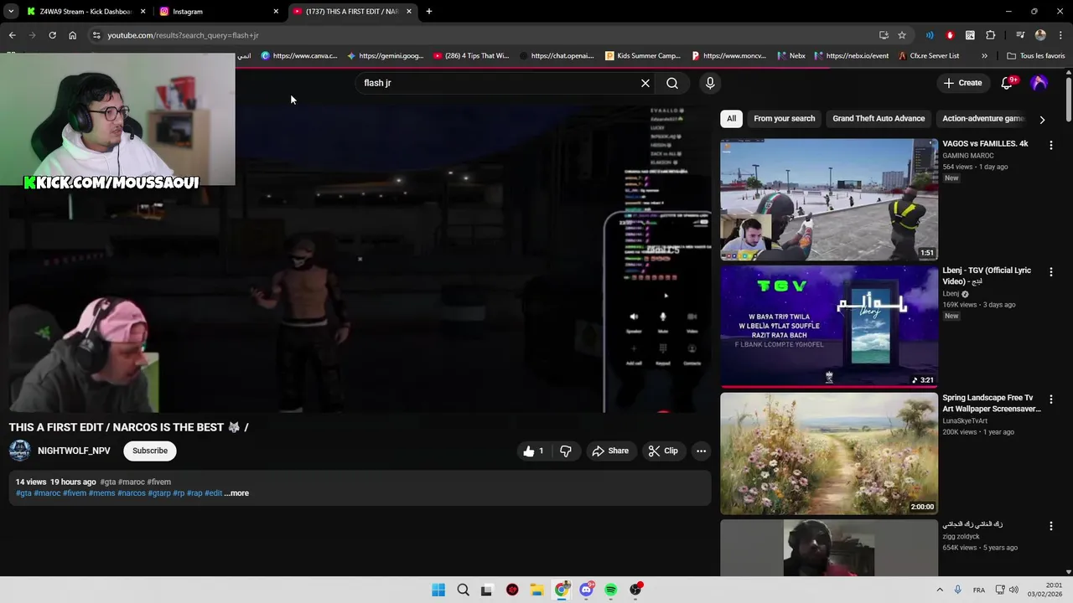
Task: Open Discord from the taskbar
Action: pyautogui.click(x=586, y=590)
